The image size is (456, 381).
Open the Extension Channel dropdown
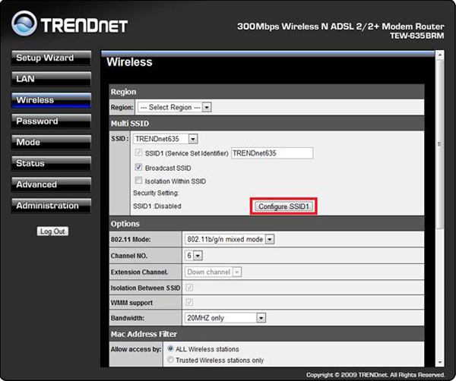[x=213, y=272]
